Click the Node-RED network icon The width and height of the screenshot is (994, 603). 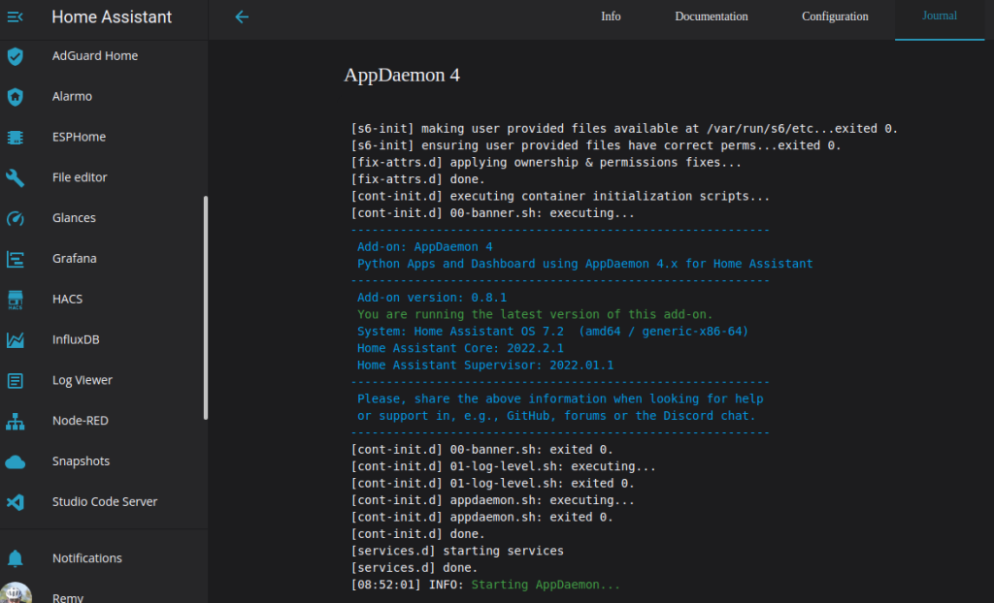tap(16, 421)
